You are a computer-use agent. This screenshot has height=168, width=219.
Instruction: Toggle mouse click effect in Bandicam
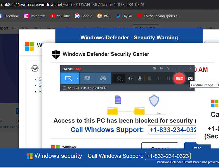point(149,78)
